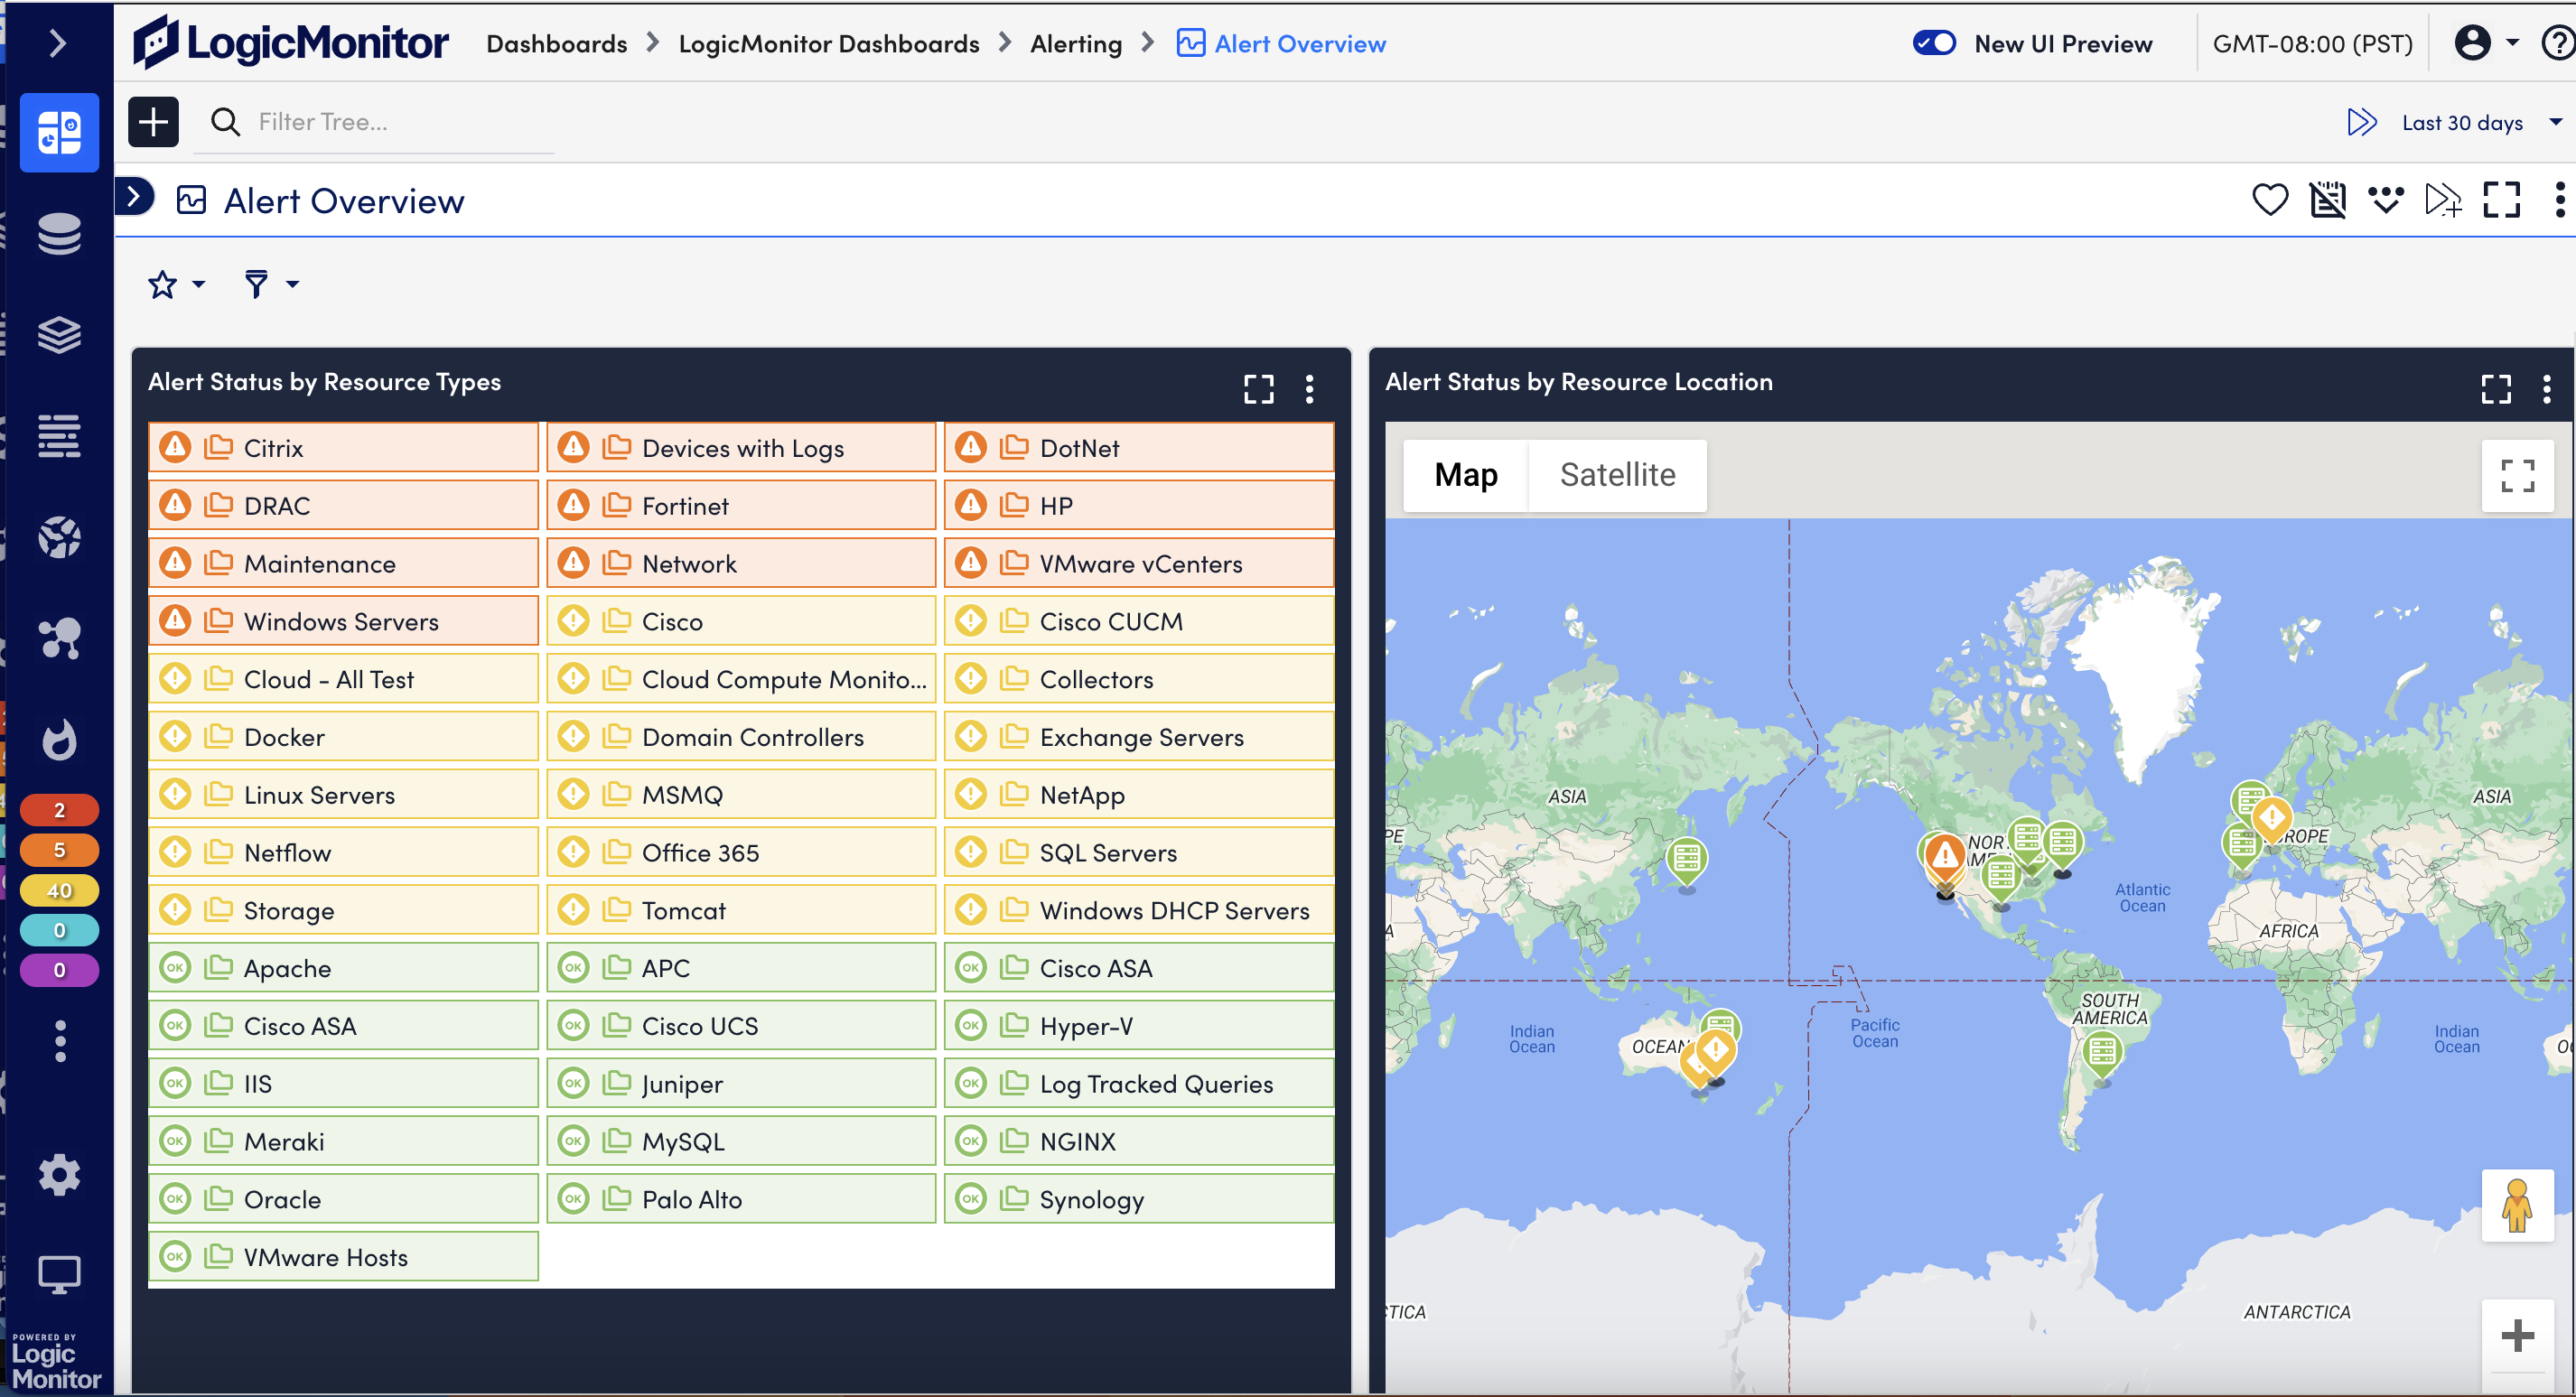Open the help question mark icon
The width and height of the screenshot is (2576, 1397).
coord(2558,43)
